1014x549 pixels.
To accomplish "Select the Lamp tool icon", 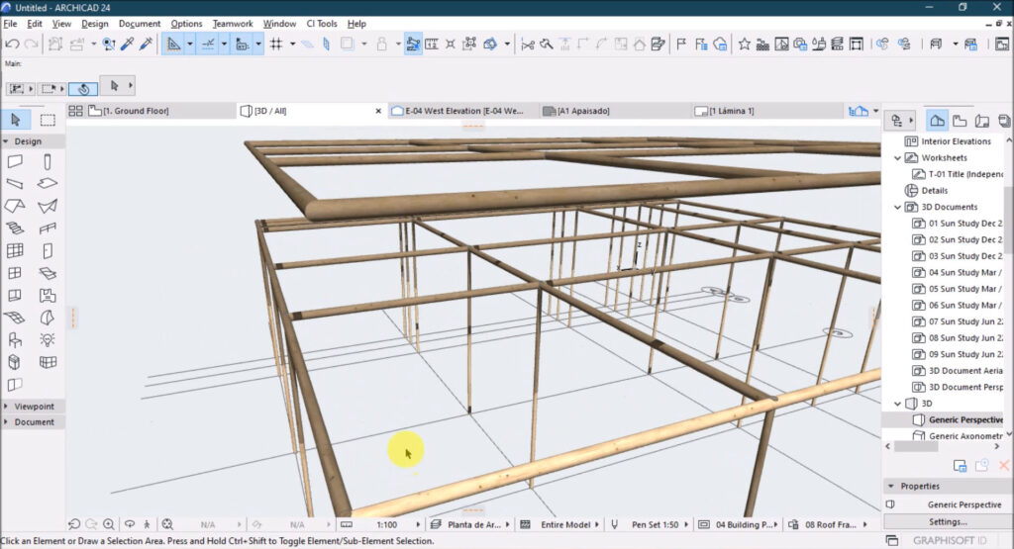I will [x=48, y=339].
